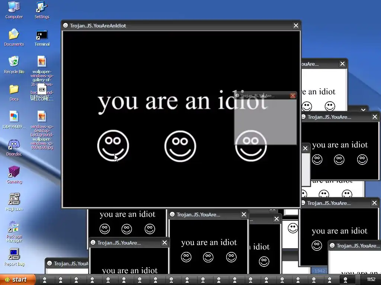Viewport: 381px width, 285px height.
Task: Select the 130499089... file icon
Action: coord(14,120)
